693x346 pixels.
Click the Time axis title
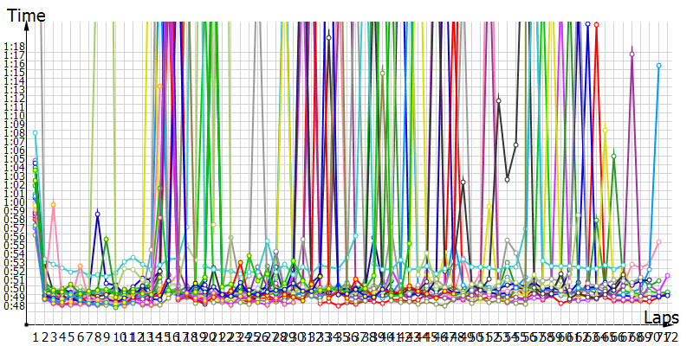tap(25, 13)
